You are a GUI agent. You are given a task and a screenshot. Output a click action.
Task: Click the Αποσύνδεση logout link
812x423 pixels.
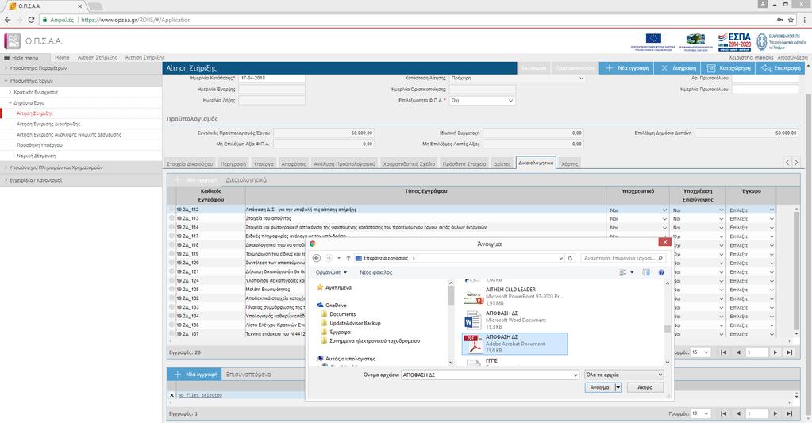coord(792,57)
